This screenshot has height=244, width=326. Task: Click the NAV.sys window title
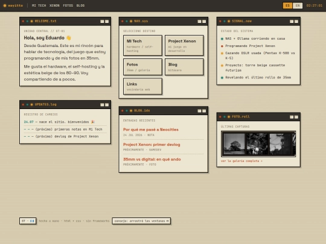coord(141,21)
